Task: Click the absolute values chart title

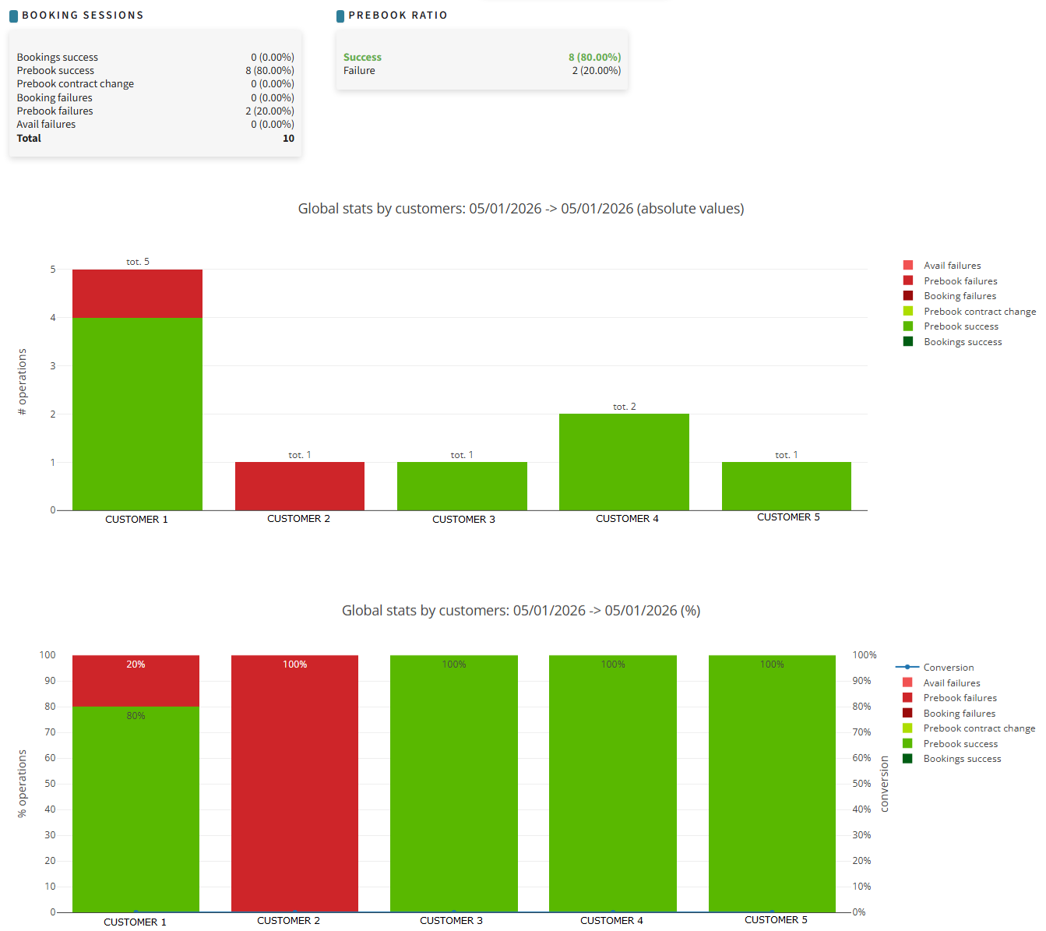Action: click(x=520, y=209)
